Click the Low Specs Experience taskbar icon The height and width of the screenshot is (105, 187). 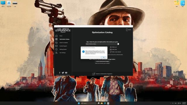[x=108, y=103]
